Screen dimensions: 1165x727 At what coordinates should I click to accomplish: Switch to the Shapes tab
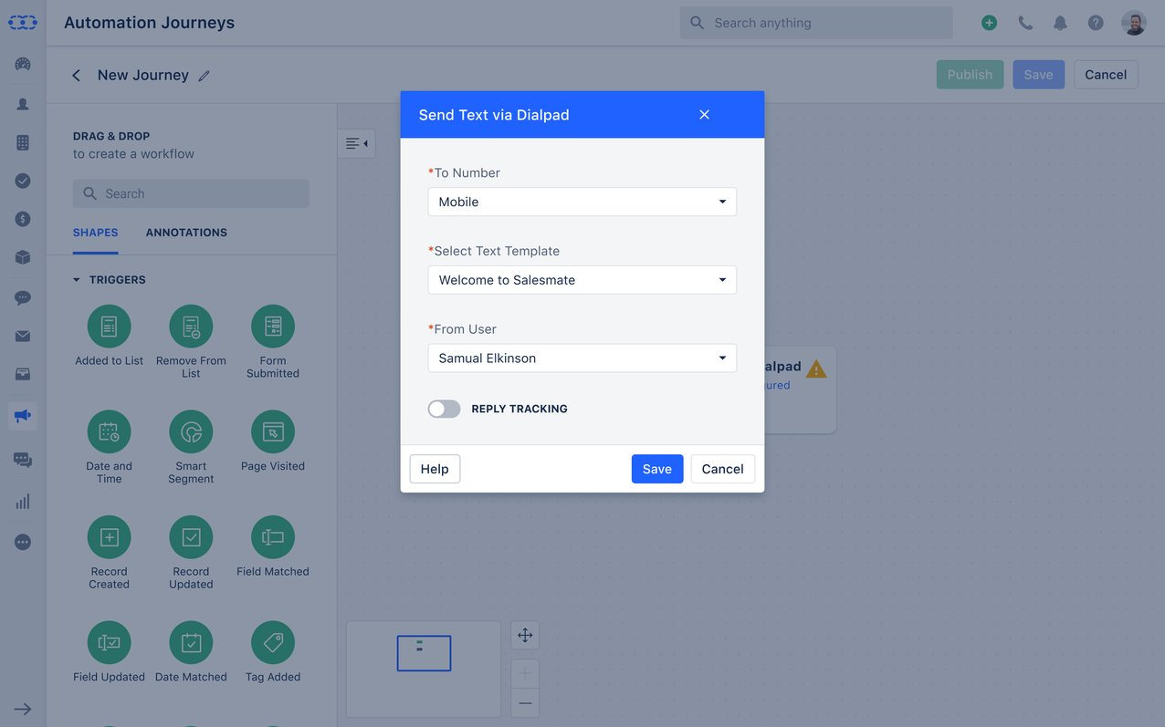[96, 233]
